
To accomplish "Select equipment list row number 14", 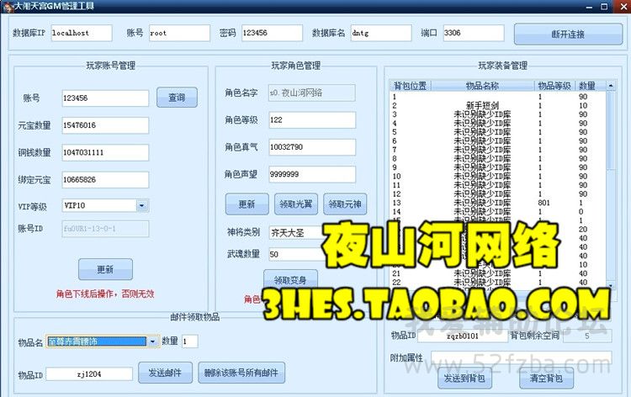I will [x=497, y=212].
